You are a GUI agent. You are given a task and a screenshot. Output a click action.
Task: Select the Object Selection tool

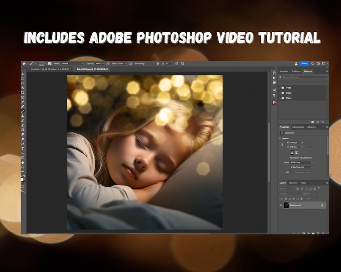point(23,88)
